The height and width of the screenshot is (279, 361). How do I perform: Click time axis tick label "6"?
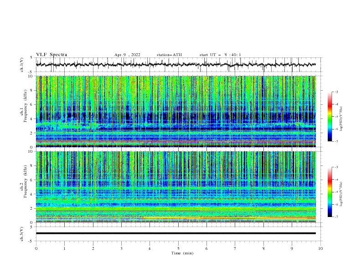coord(206,248)
